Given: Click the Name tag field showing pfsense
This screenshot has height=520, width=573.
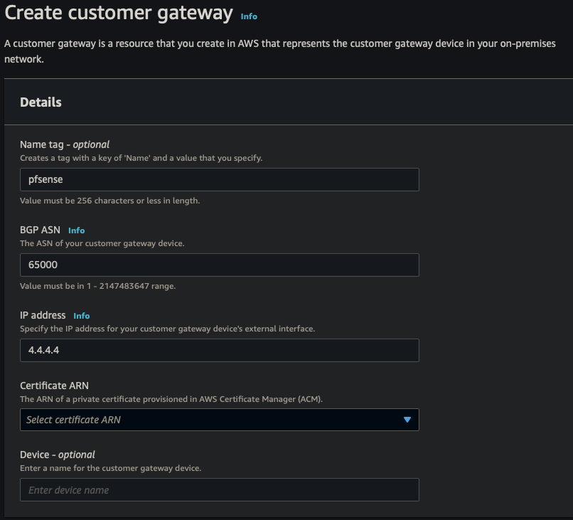Looking at the screenshot, I should 218,179.
